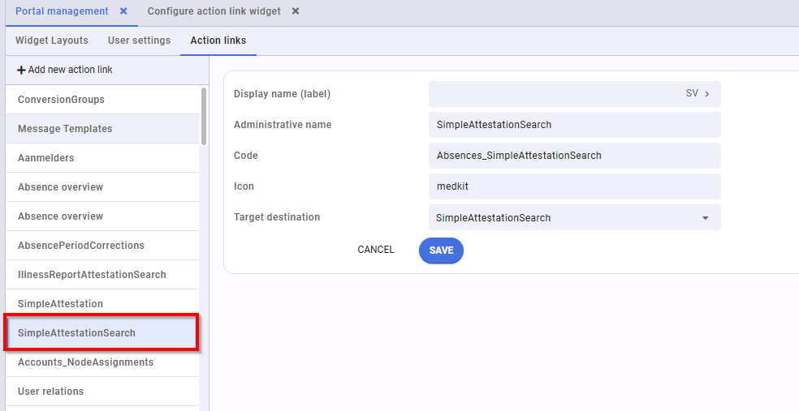Switch to Configure action link widget tab
This screenshot has height=411, width=799.
click(x=214, y=11)
